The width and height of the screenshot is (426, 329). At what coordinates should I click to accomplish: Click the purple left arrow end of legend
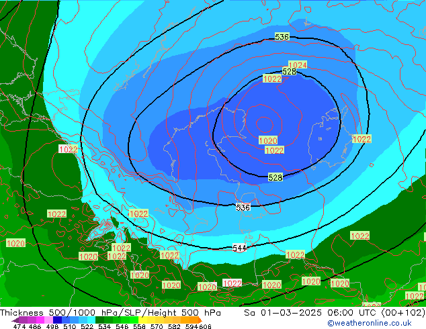(15, 320)
